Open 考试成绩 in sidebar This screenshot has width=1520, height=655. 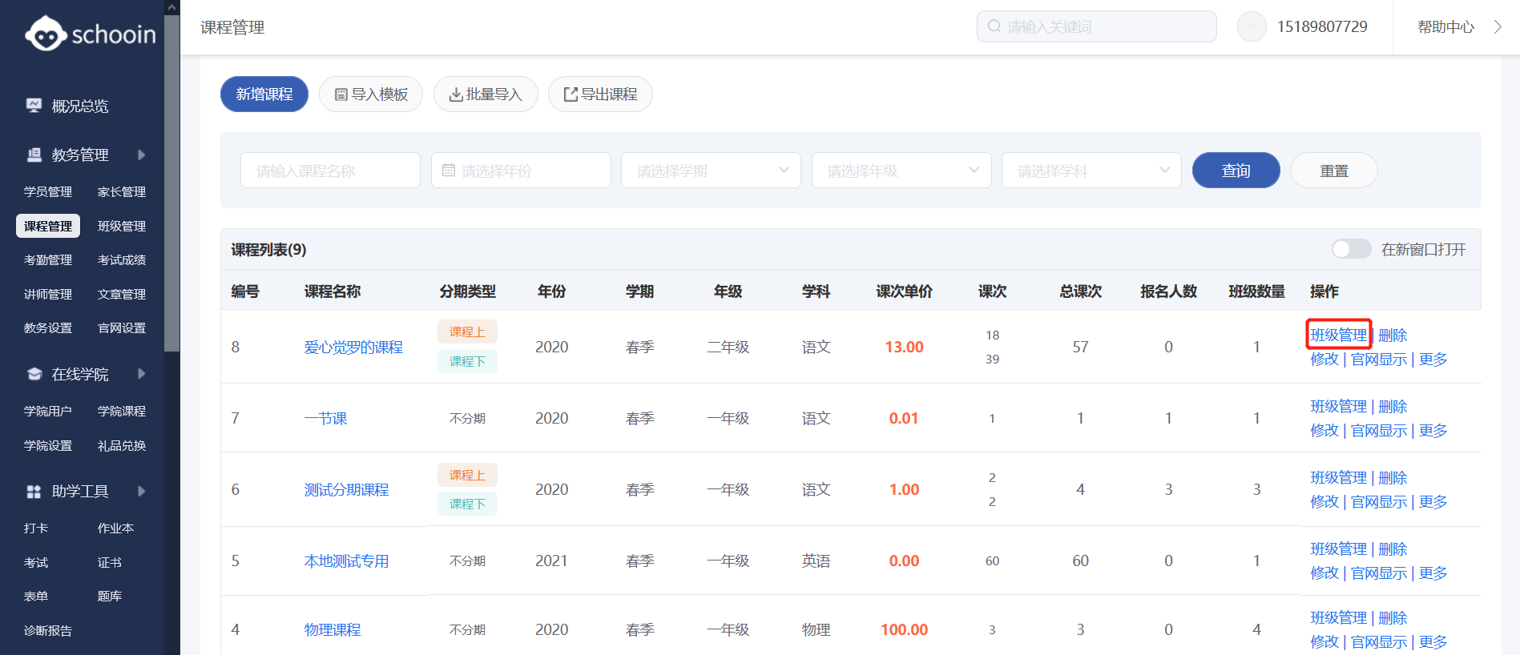pos(122,260)
